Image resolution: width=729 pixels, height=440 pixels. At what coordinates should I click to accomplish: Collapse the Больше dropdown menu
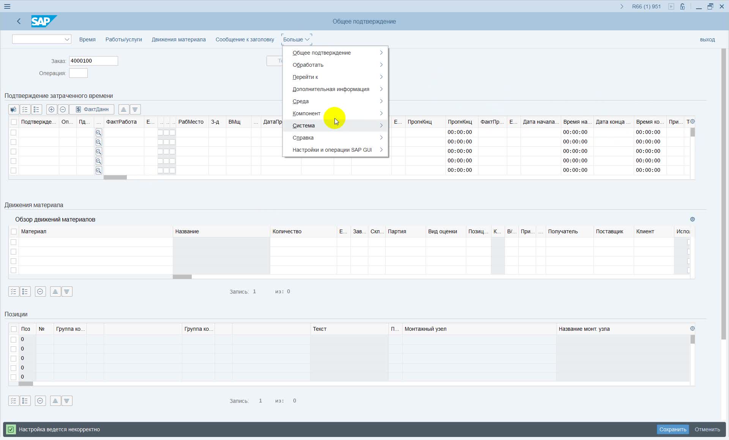click(297, 39)
